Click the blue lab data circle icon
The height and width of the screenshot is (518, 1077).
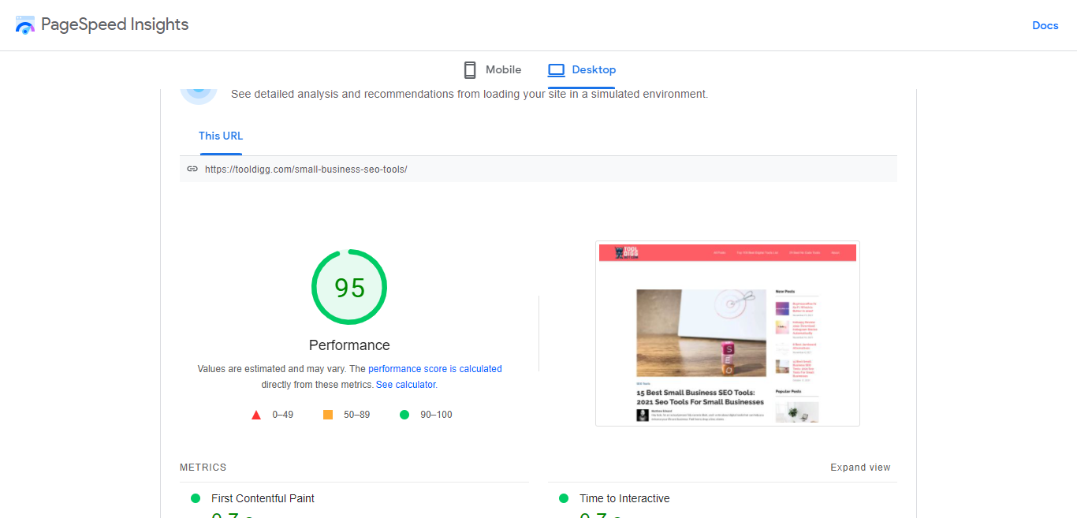point(199,95)
